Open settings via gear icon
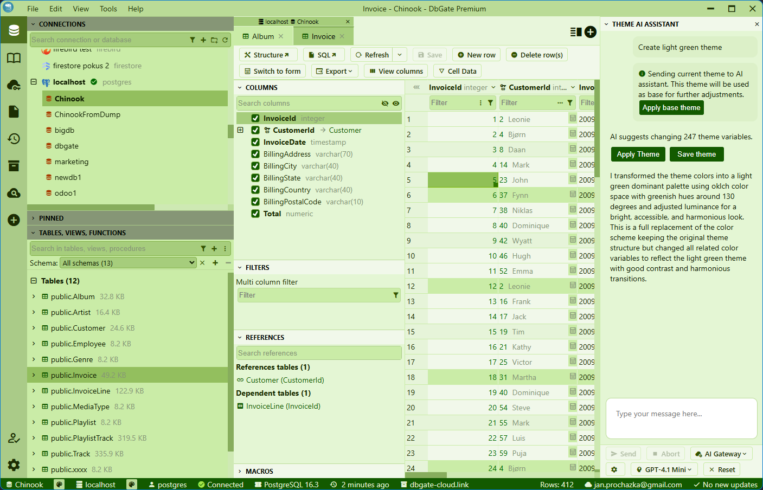This screenshot has width=763, height=490. tap(14, 465)
